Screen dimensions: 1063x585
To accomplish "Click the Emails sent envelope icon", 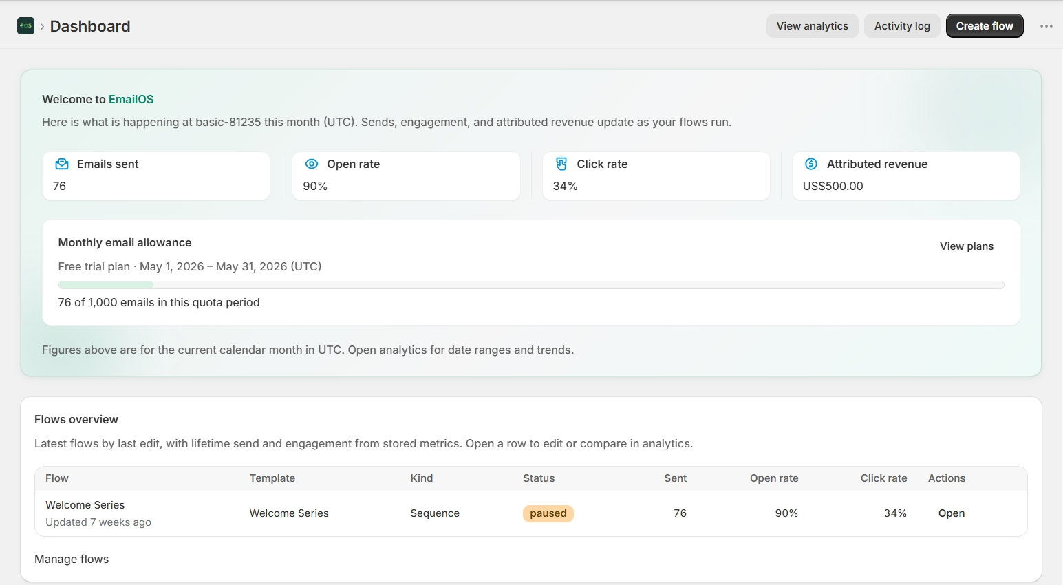I will point(62,164).
